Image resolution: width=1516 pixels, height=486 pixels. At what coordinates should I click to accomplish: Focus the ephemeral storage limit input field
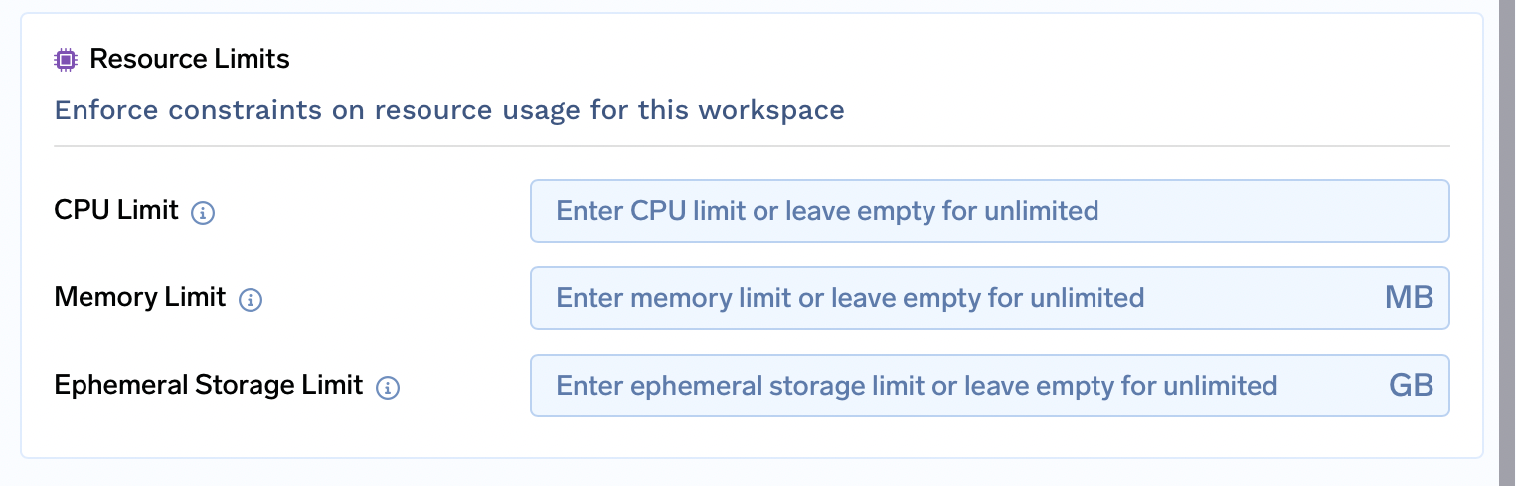tap(954, 386)
